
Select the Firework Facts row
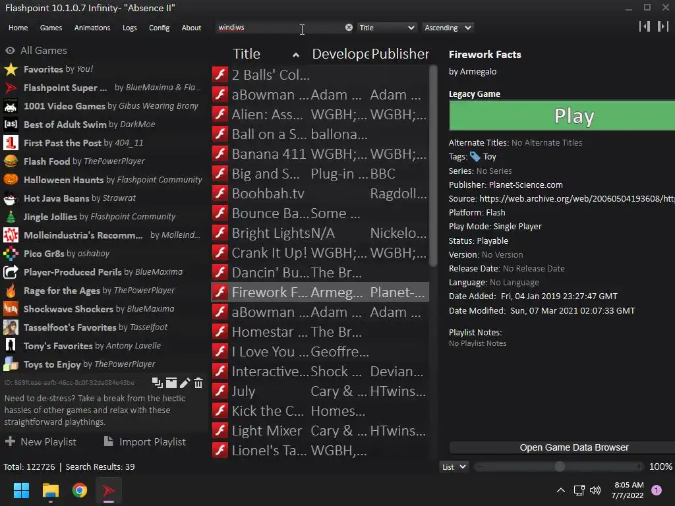[320, 293]
